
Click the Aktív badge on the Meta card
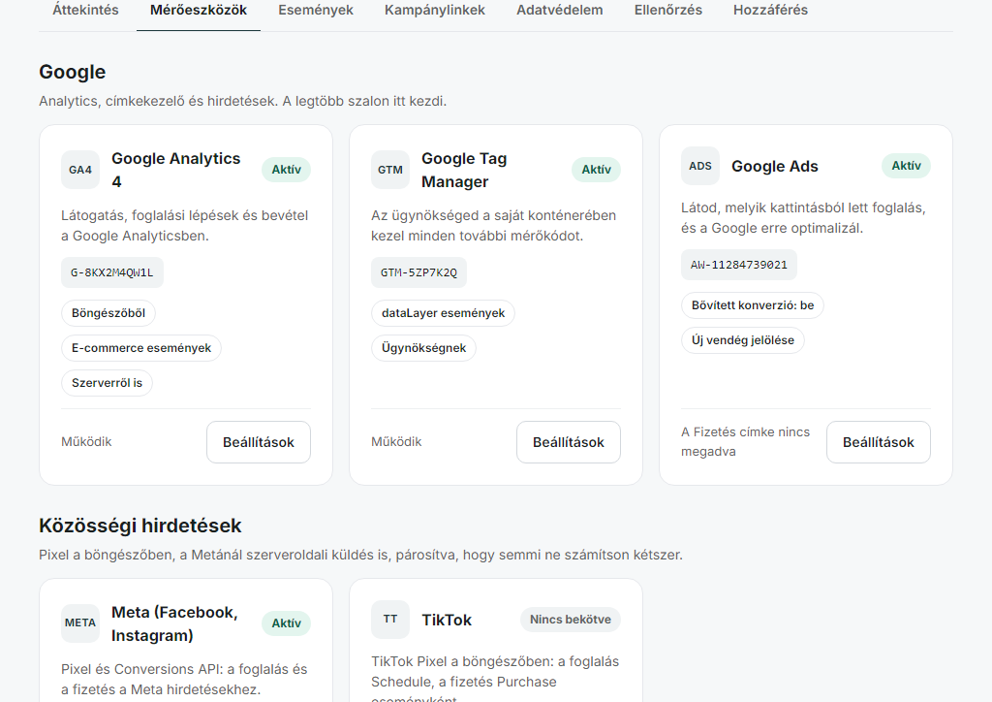pyautogui.click(x=286, y=623)
